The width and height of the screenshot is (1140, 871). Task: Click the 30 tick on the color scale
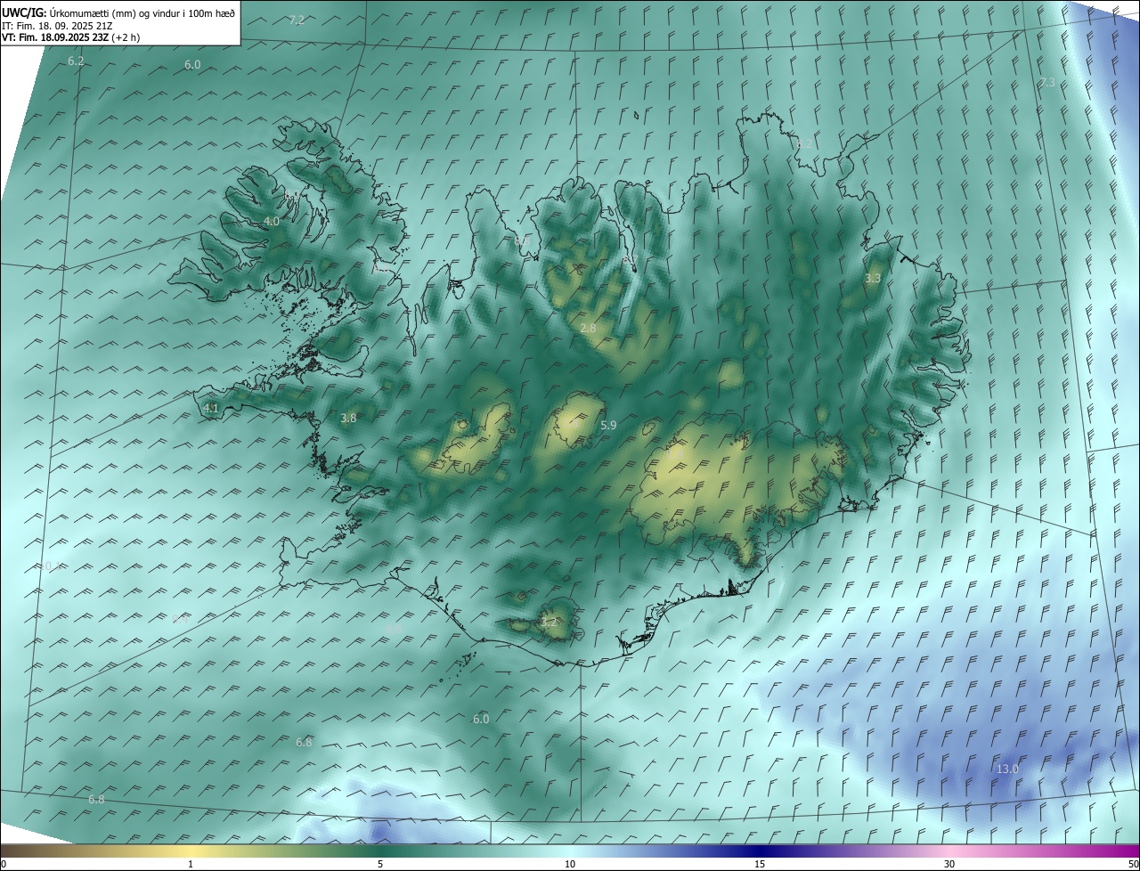coord(949,864)
